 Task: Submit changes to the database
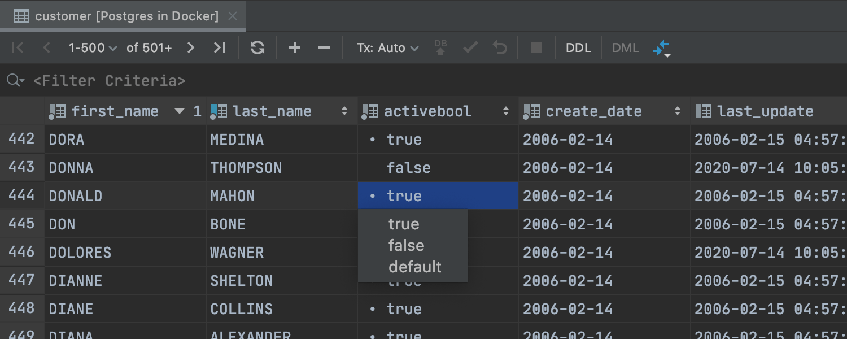(x=440, y=48)
